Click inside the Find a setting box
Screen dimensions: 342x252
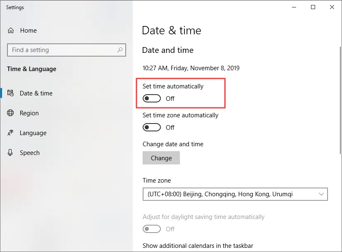(x=62, y=50)
